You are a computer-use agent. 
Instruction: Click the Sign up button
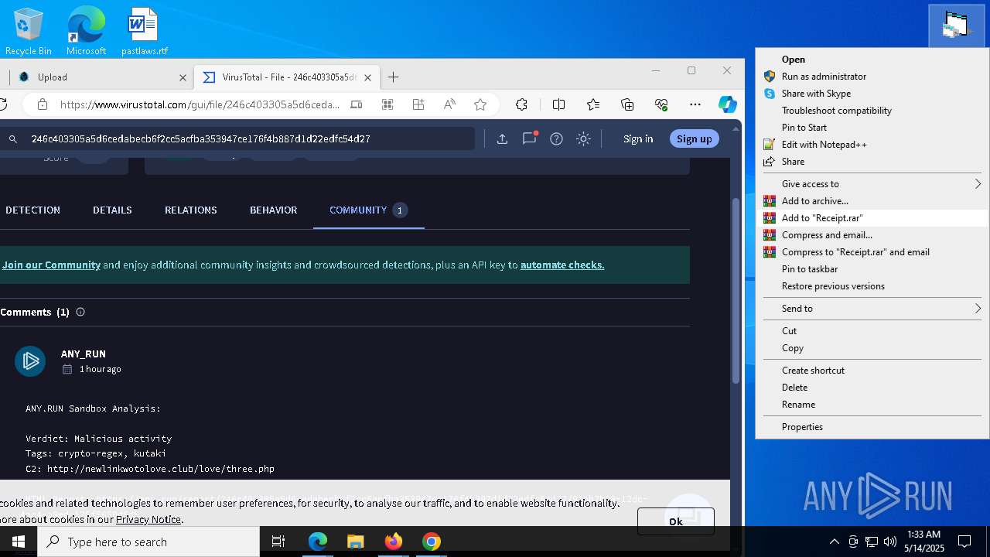pos(695,138)
